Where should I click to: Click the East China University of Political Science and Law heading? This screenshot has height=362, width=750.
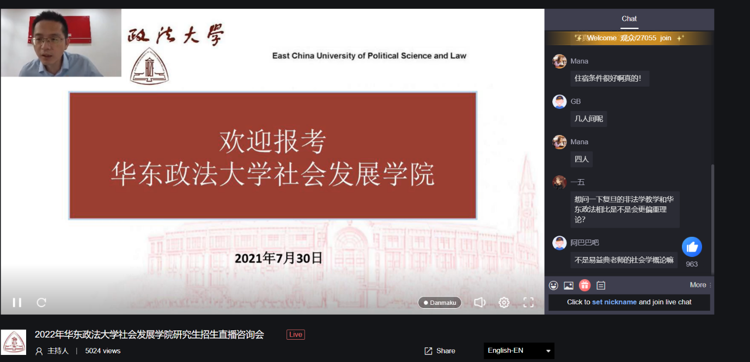pos(369,56)
